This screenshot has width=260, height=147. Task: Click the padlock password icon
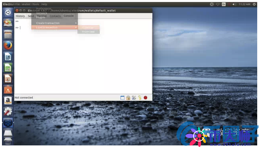128,98
